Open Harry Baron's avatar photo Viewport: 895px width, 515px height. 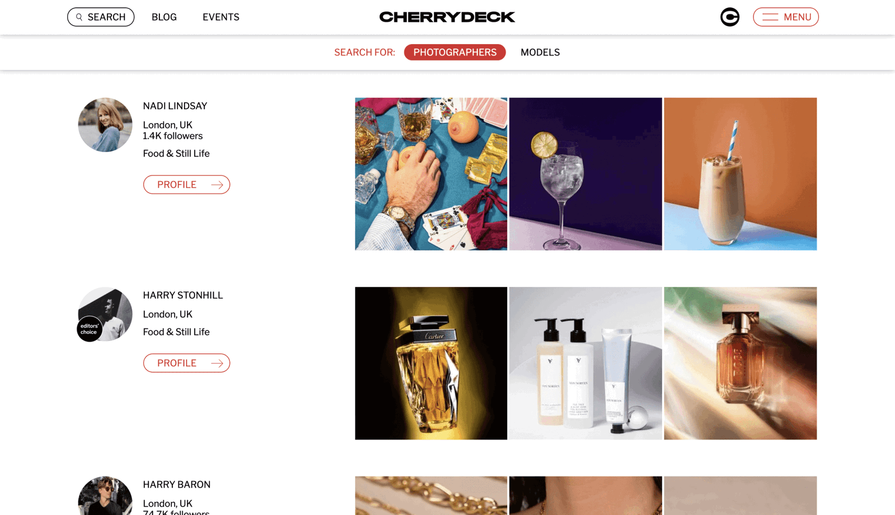coord(105,496)
